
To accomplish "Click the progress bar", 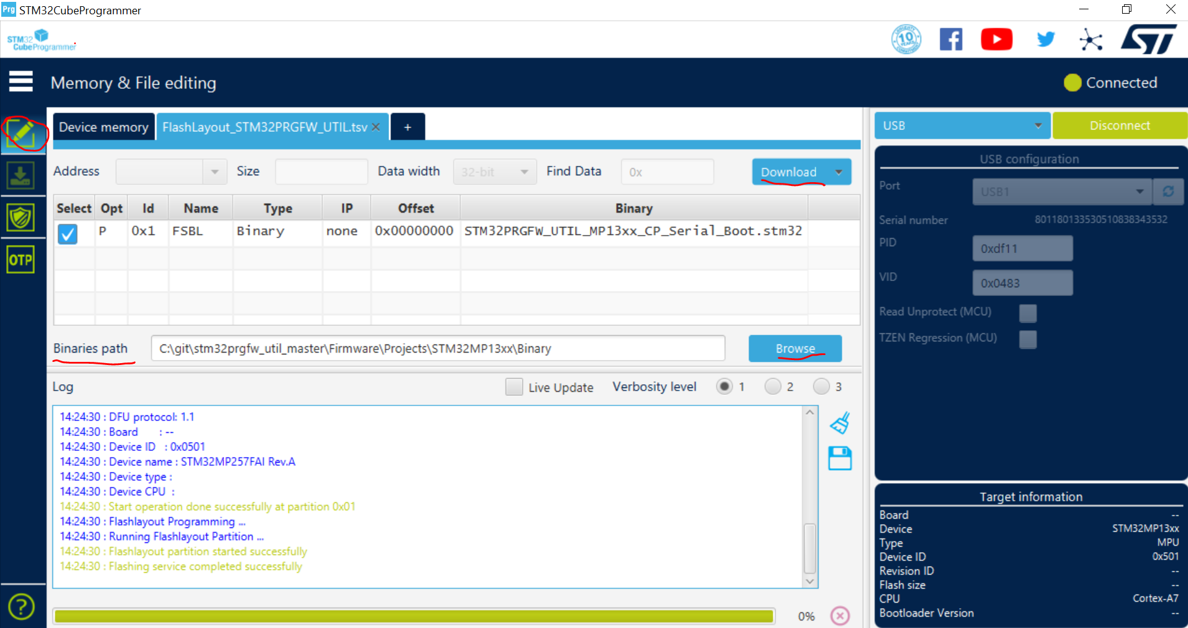I will pos(413,616).
